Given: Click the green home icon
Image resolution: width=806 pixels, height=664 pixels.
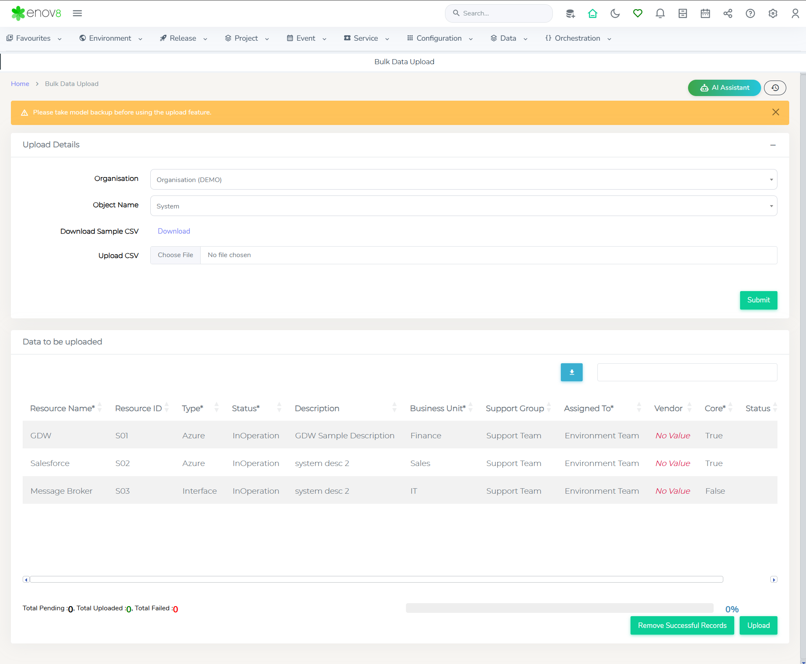Looking at the screenshot, I should tap(592, 13).
